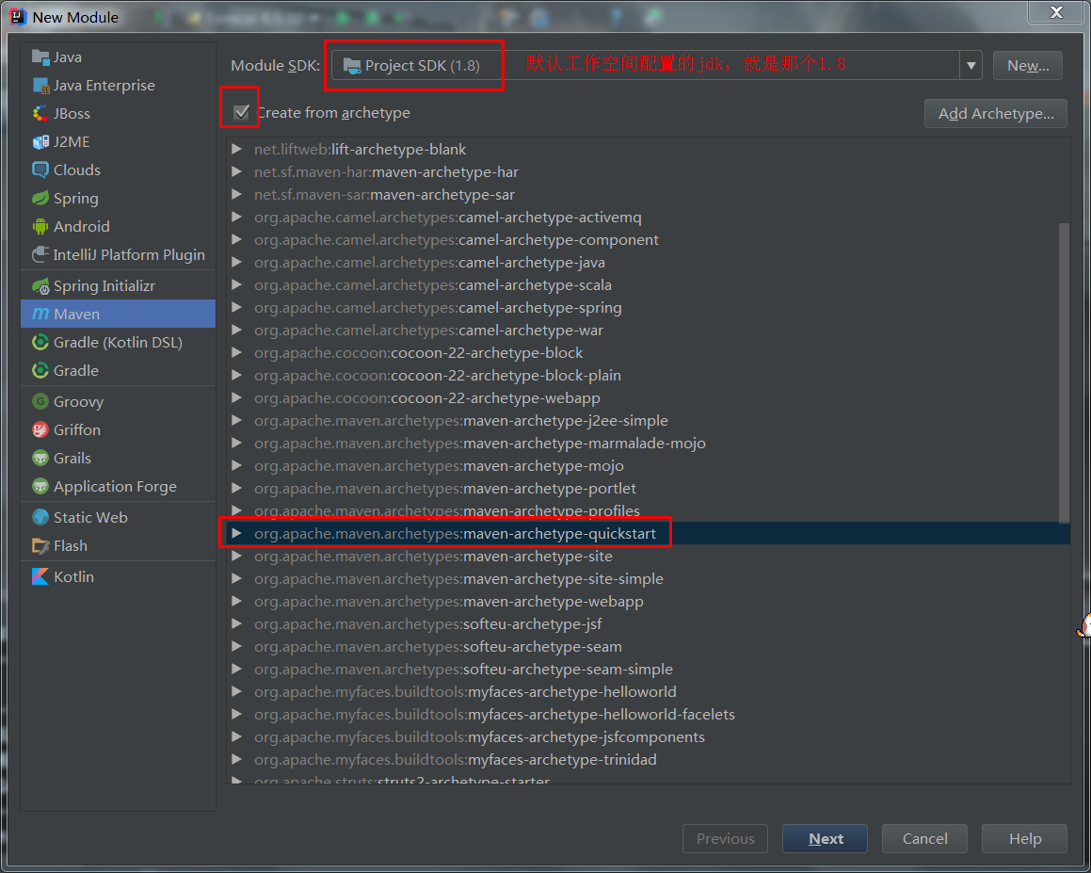Select maven-archetype-sar in list
This screenshot has height=873, width=1091.
(648, 194)
